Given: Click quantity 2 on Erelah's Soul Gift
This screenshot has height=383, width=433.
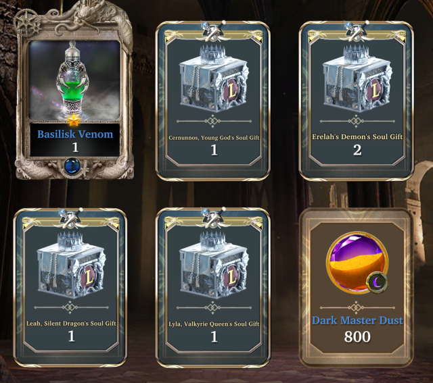Looking at the screenshot, I should pyautogui.click(x=357, y=150).
